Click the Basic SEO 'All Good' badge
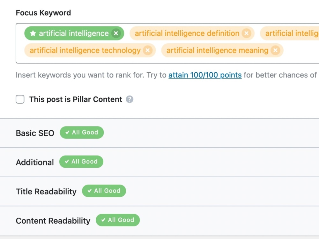319x239 pixels. (x=82, y=133)
